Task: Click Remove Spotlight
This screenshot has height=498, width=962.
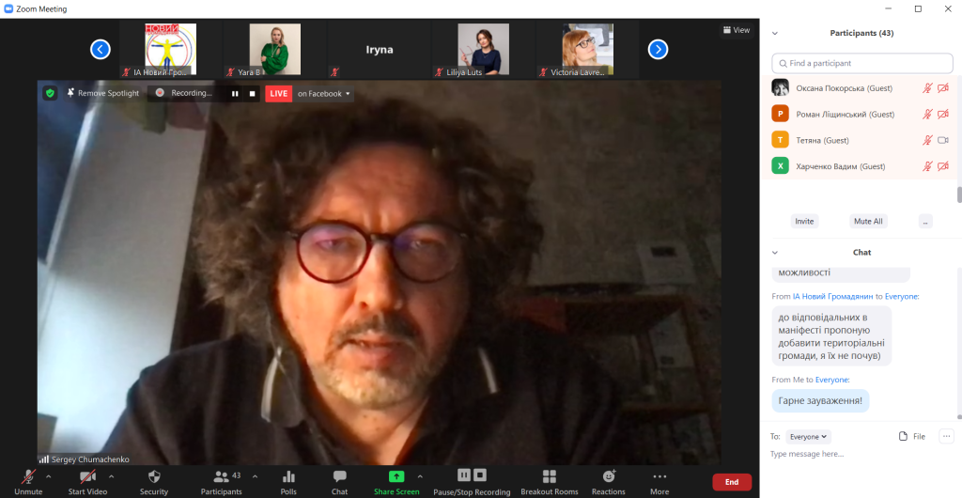Action: pyautogui.click(x=102, y=93)
